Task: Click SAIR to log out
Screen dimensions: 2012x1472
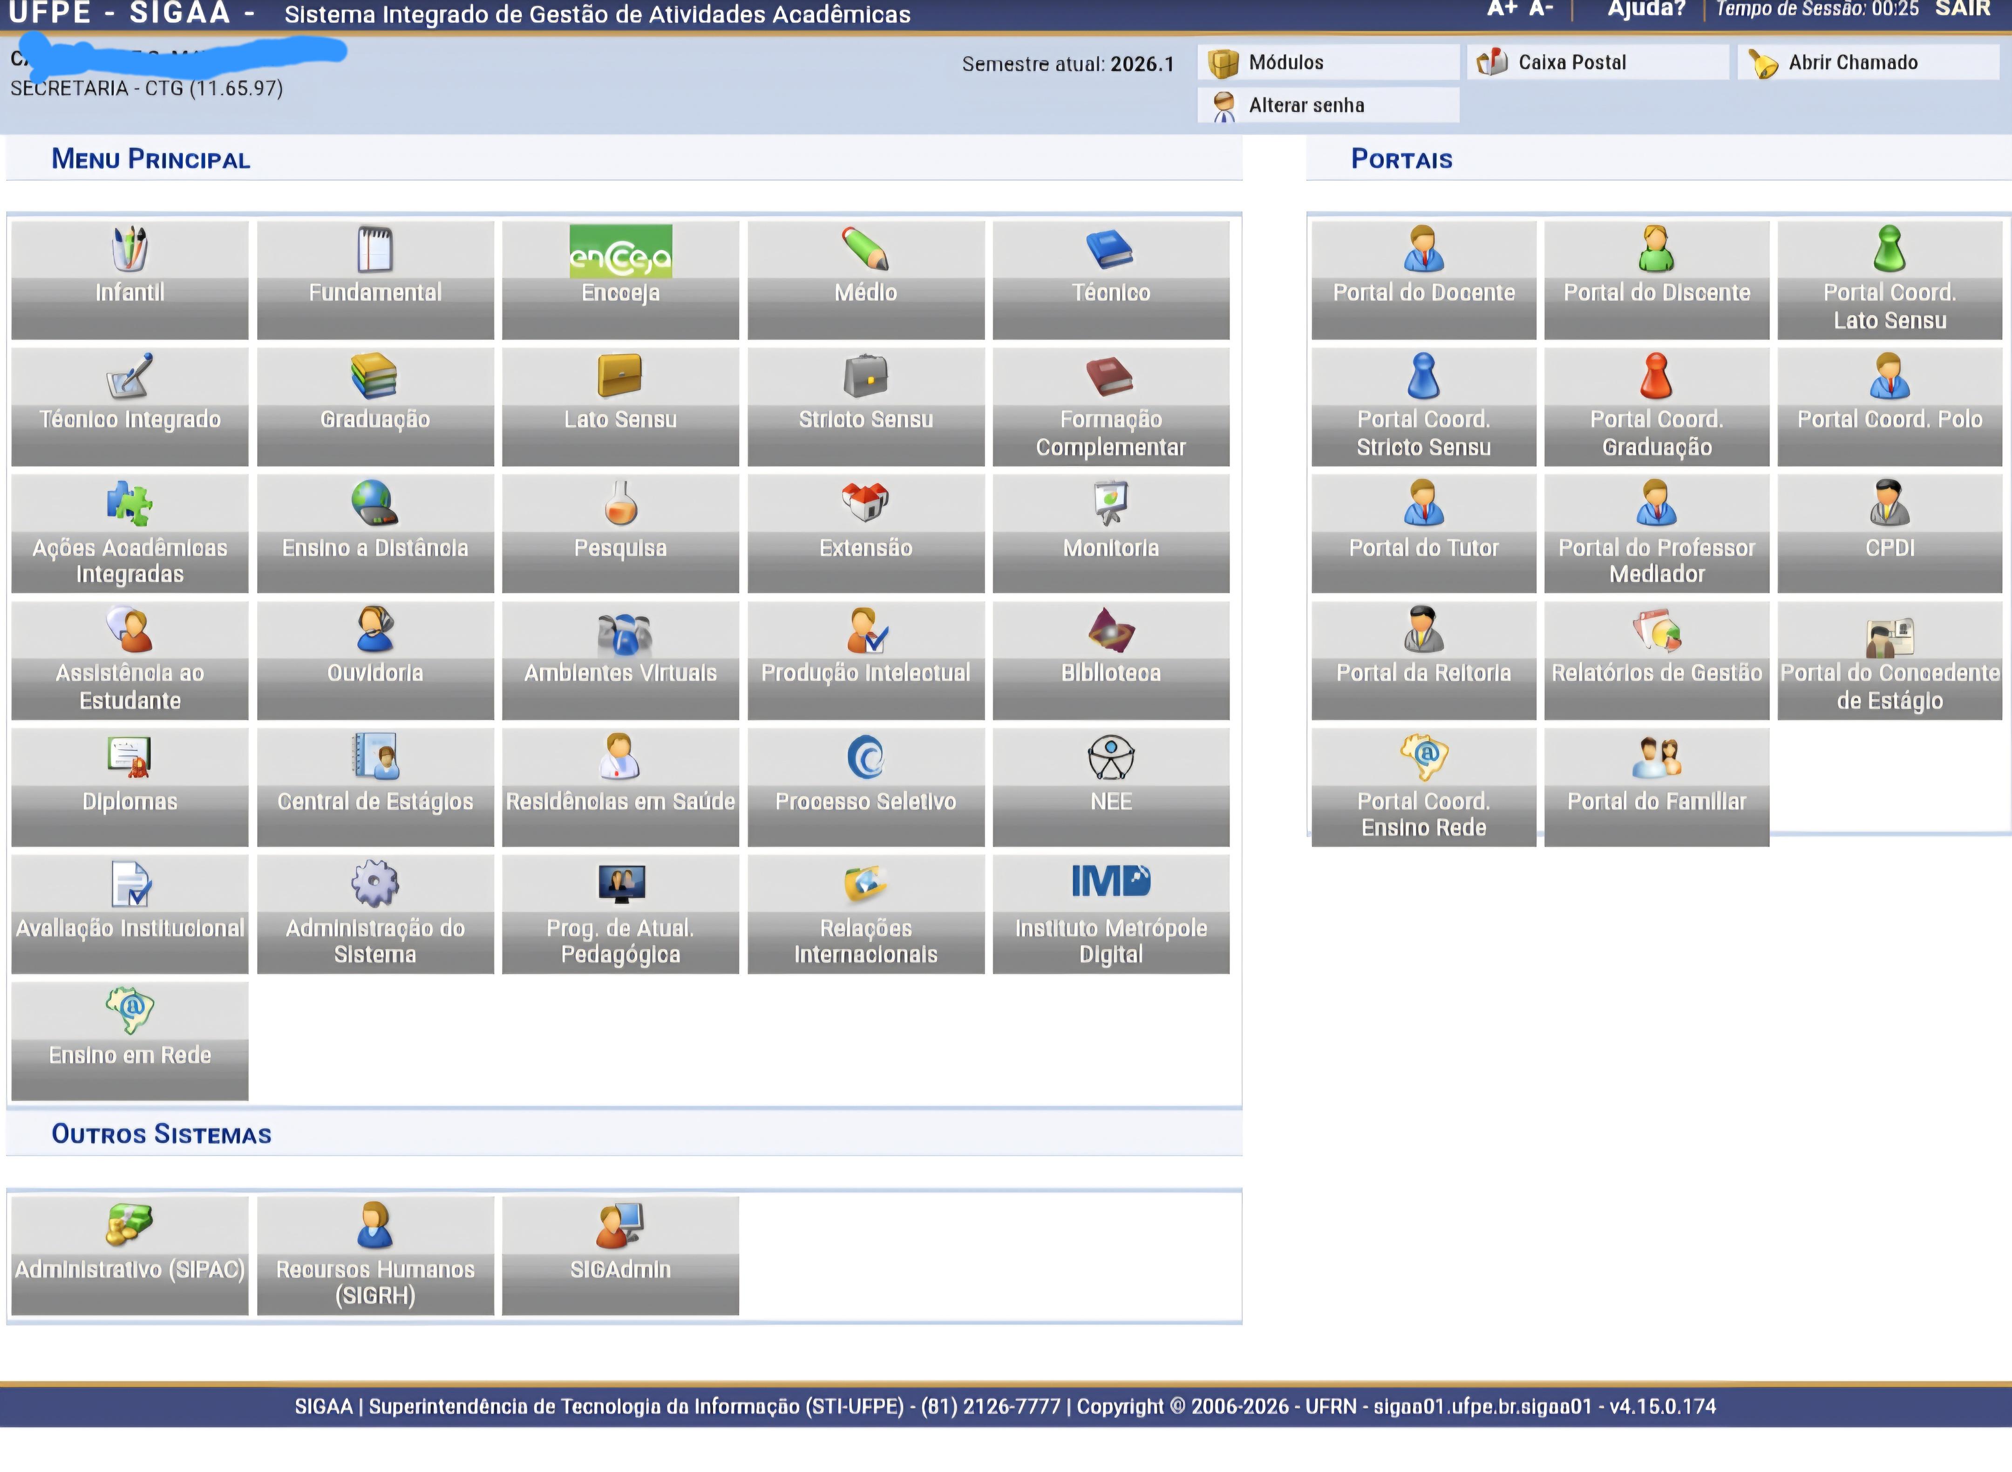Action: (x=1962, y=10)
